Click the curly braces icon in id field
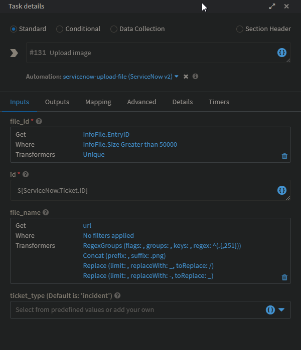Viewport: 301px width, 350px height. click(281, 190)
